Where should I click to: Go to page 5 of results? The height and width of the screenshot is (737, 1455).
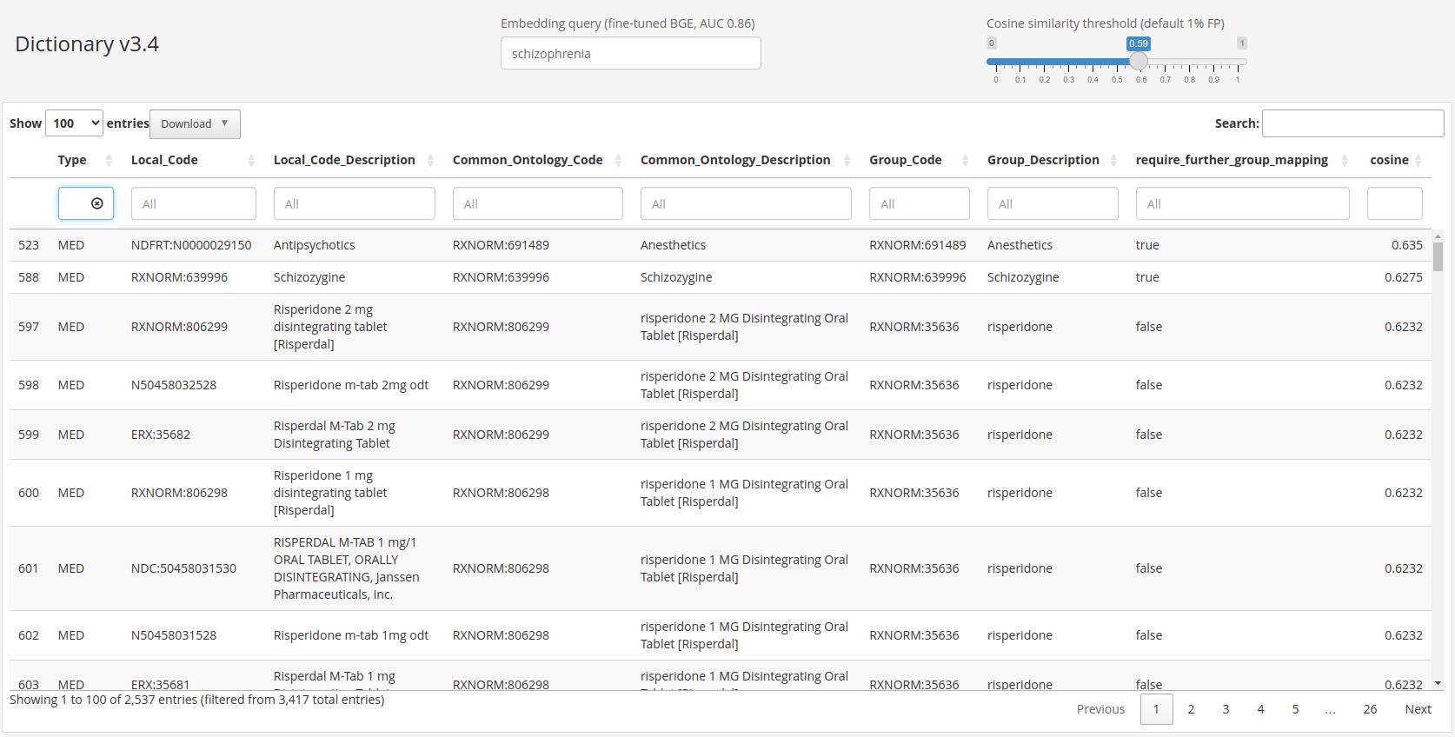pyautogui.click(x=1294, y=709)
